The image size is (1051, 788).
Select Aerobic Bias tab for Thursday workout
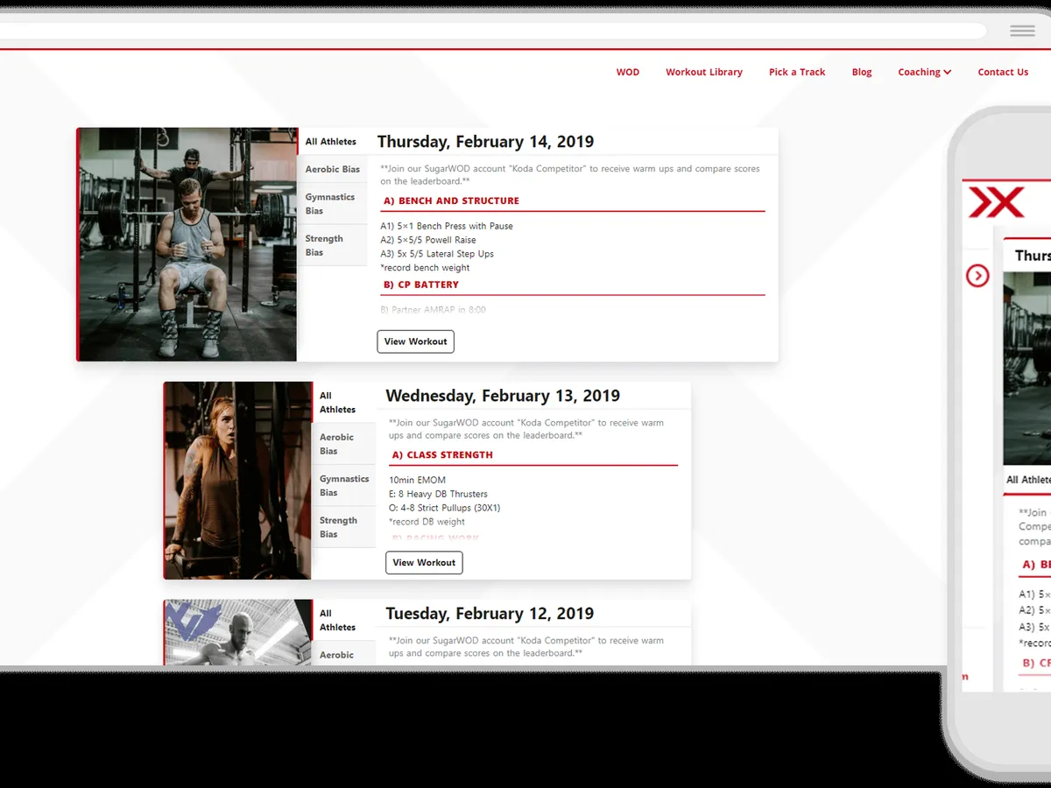click(333, 169)
